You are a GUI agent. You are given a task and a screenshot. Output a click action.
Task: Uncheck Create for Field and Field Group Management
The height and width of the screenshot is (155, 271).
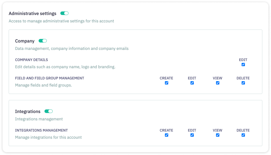(166, 83)
